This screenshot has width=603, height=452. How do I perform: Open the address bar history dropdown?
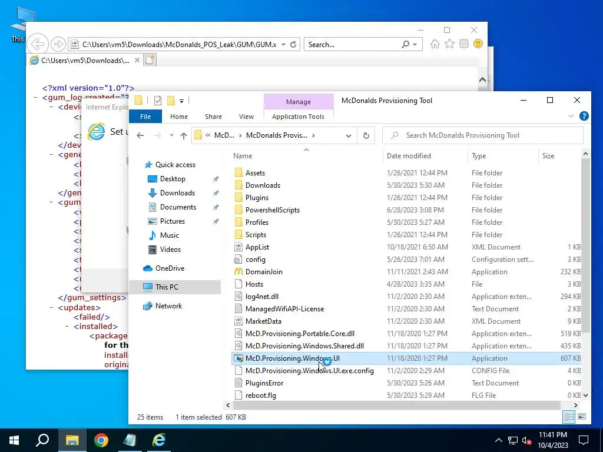(x=349, y=136)
